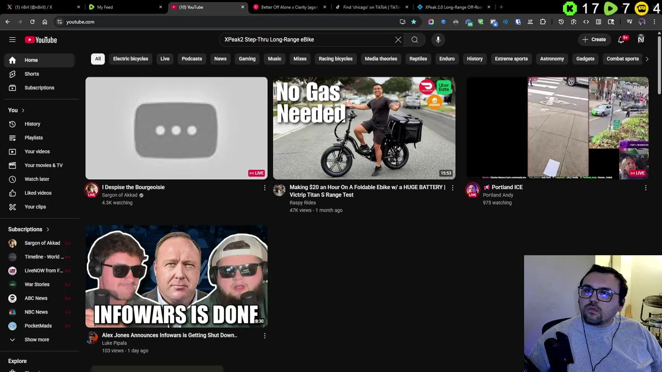This screenshot has height=372, width=662.
Task: Click the YouTube logo
Action: coord(41,40)
